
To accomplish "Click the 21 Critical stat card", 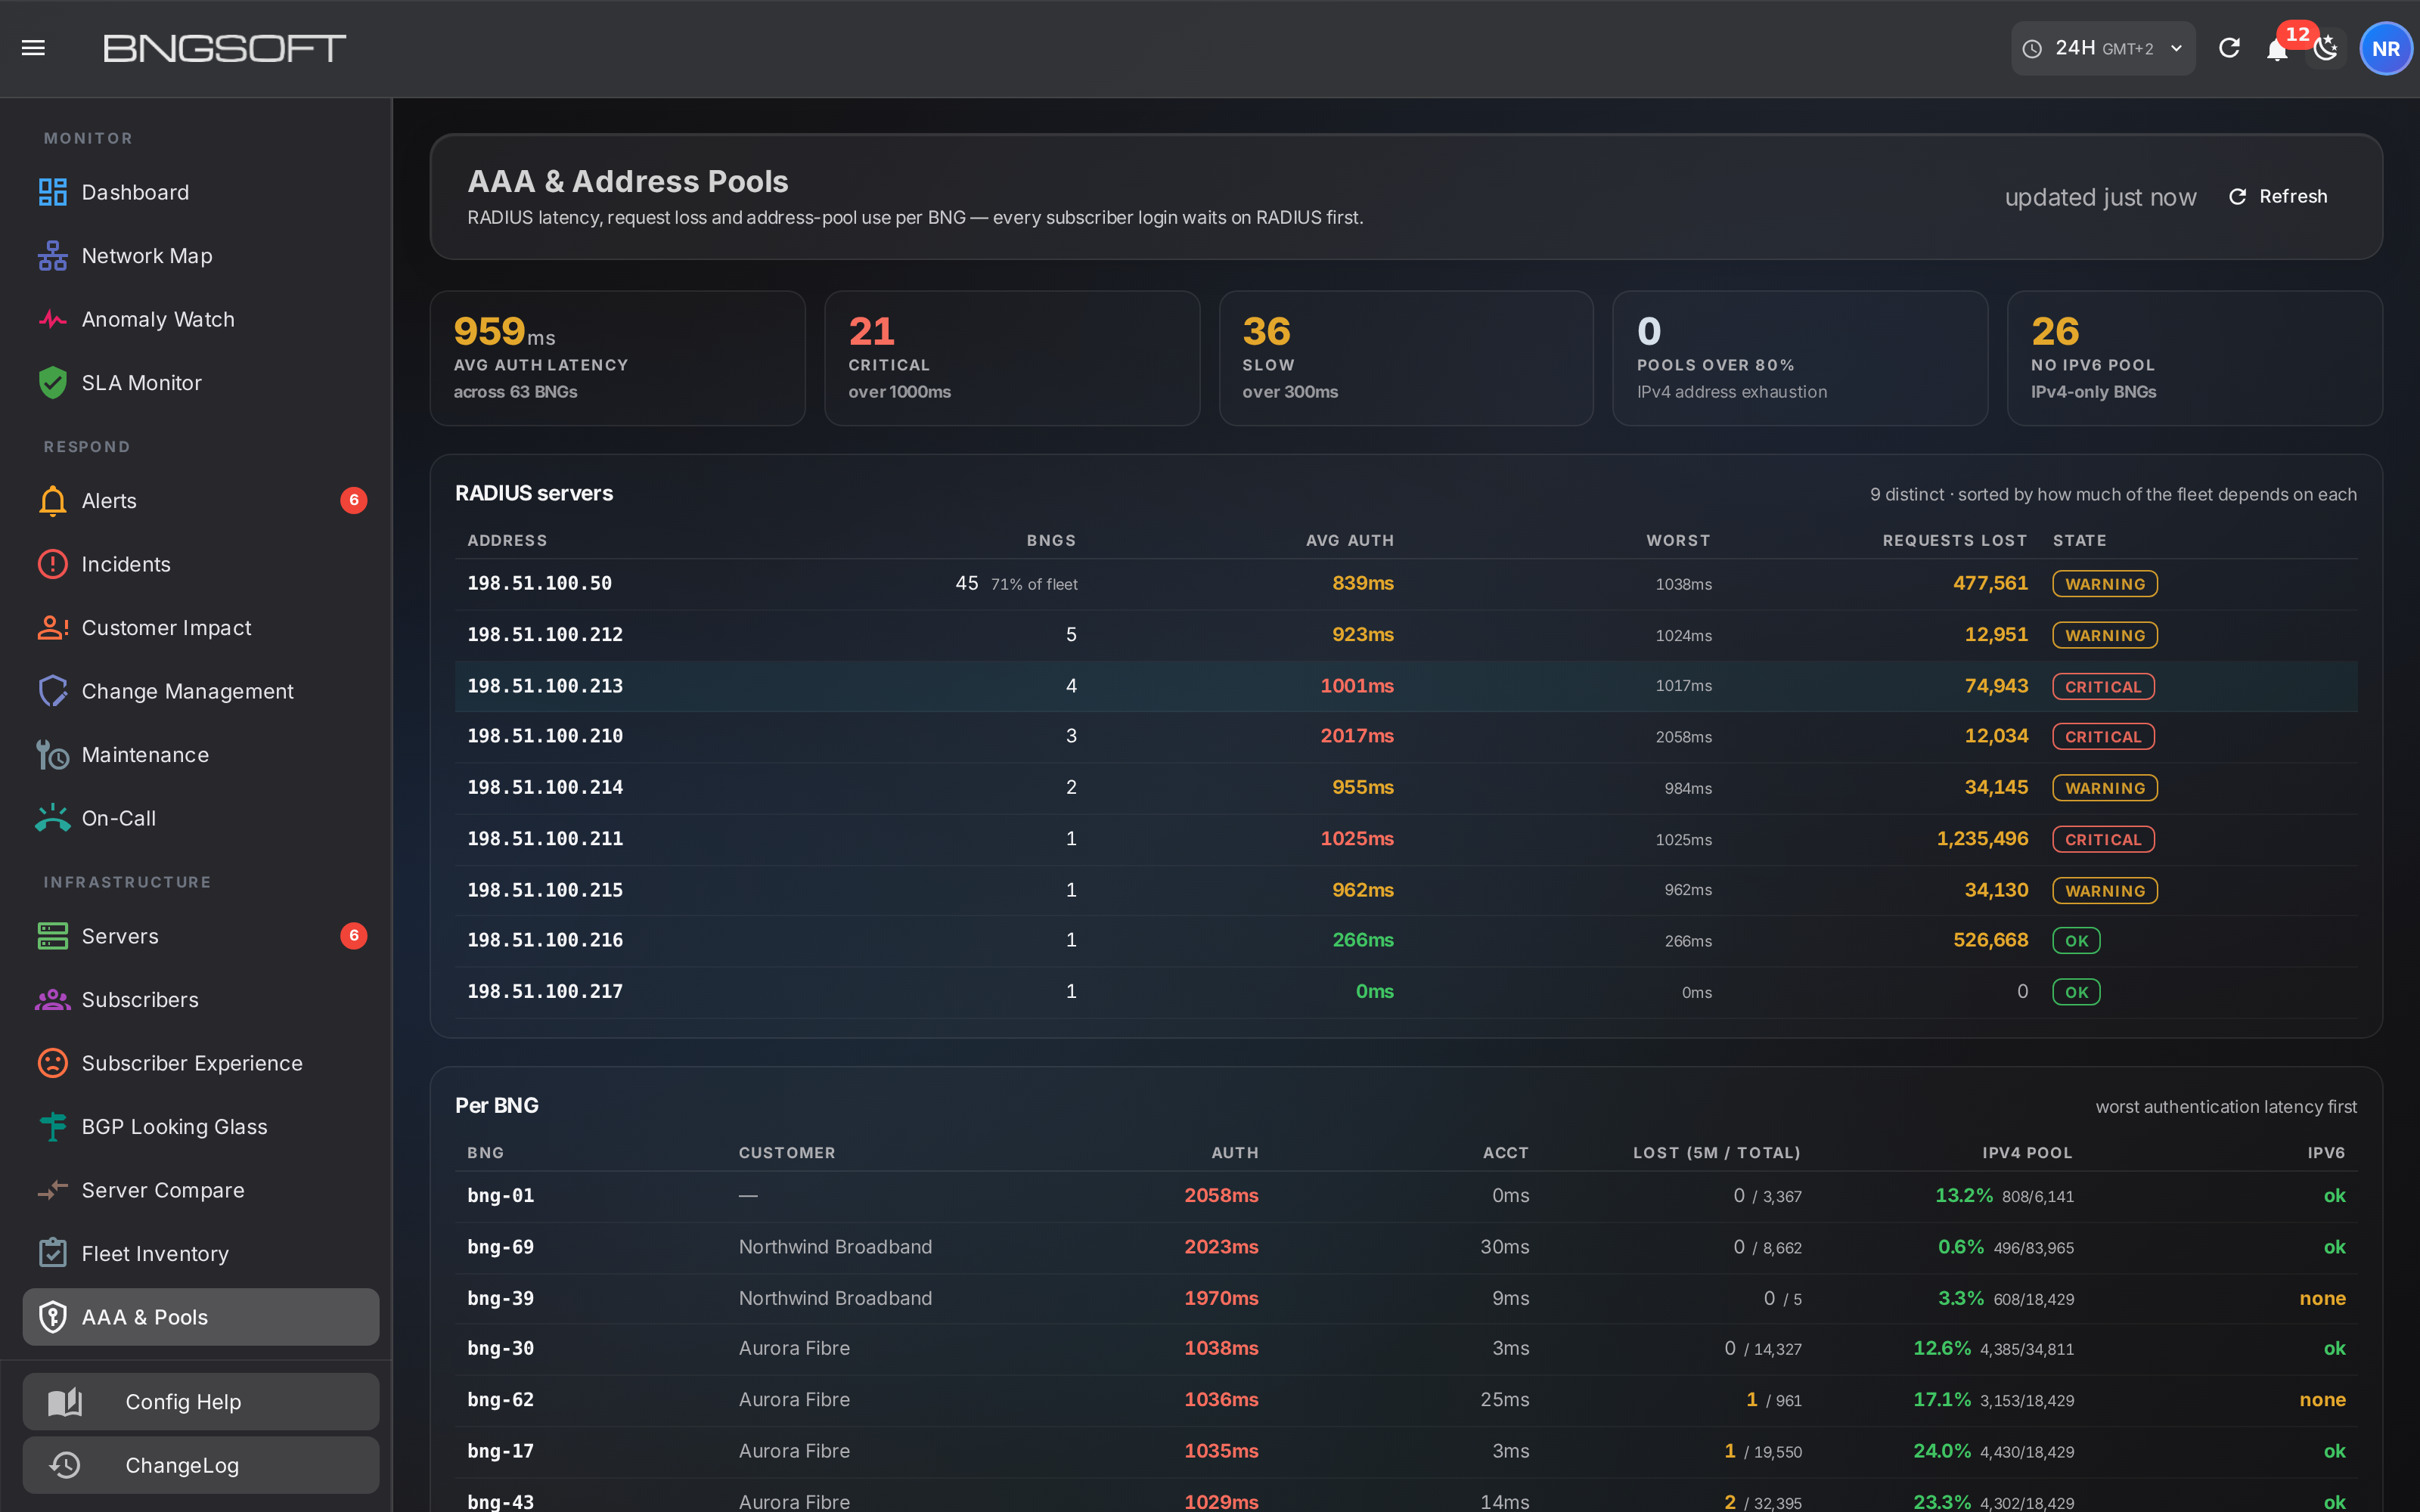I will coord(1011,358).
